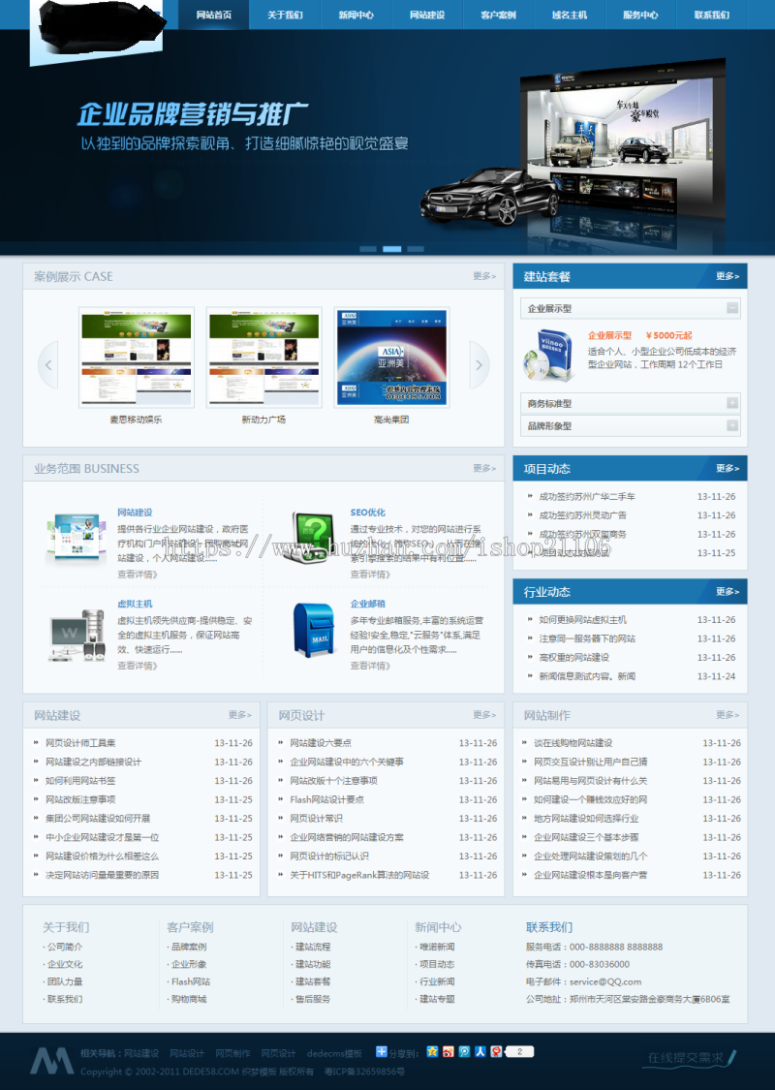Open 更多 for 行业动态
The width and height of the screenshot is (775, 1090).
pos(728,591)
